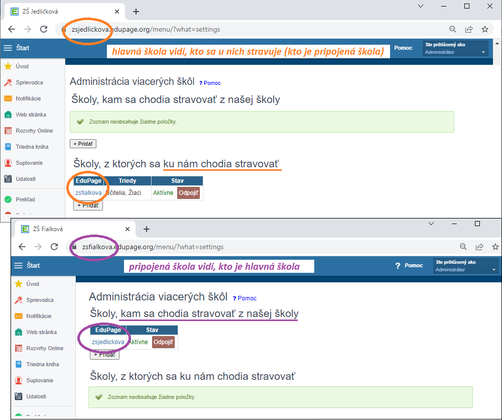The image size is (502, 420).
Task: Click Notifikácie envelope icon in ZŠ Jedličková window
Action: pyautogui.click(x=8, y=98)
